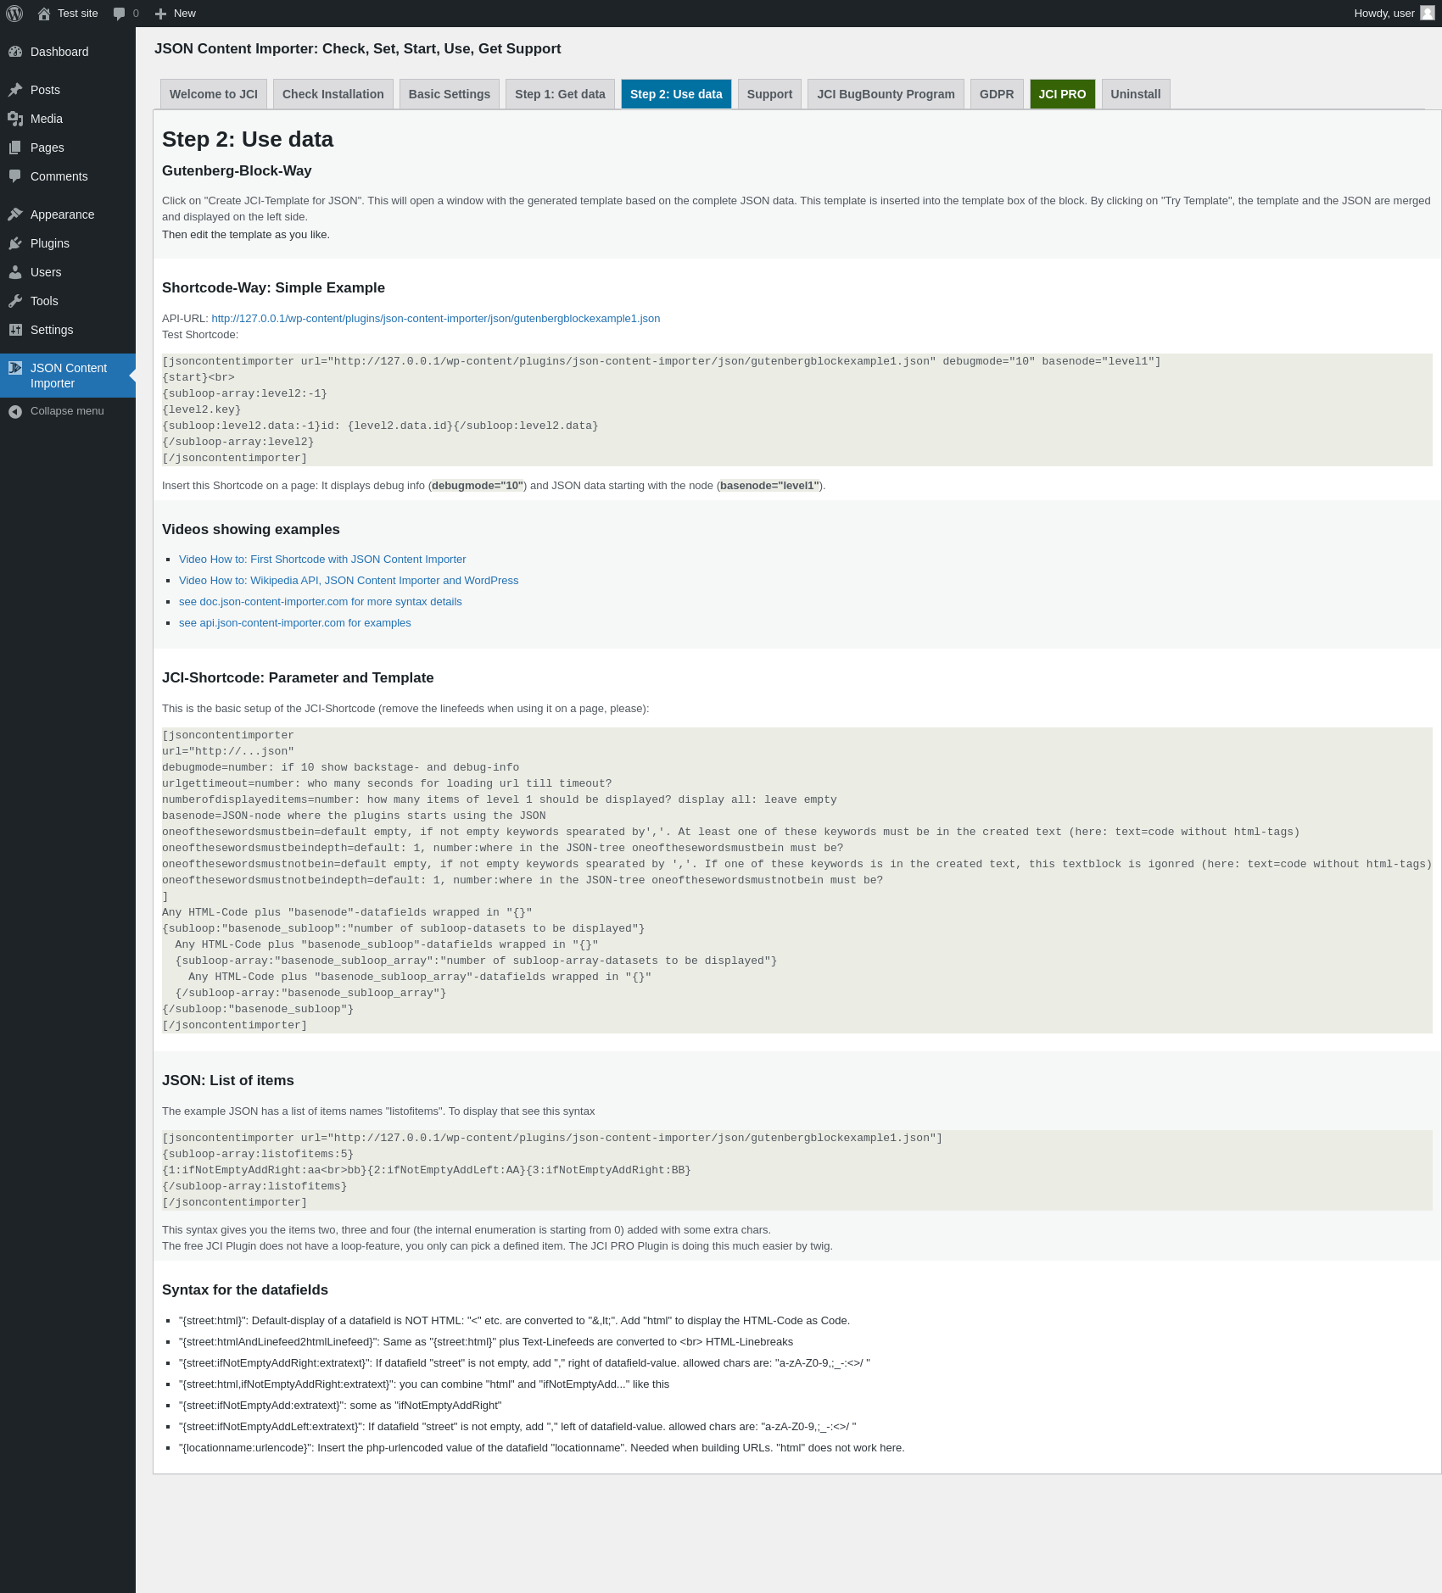Open the Step 1: Get data tab
The height and width of the screenshot is (1593, 1442).
[x=560, y=94]
